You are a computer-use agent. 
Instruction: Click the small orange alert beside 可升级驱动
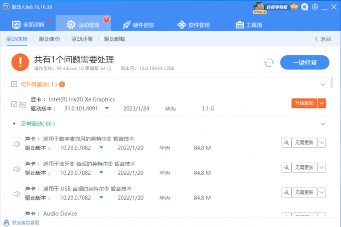62,84
